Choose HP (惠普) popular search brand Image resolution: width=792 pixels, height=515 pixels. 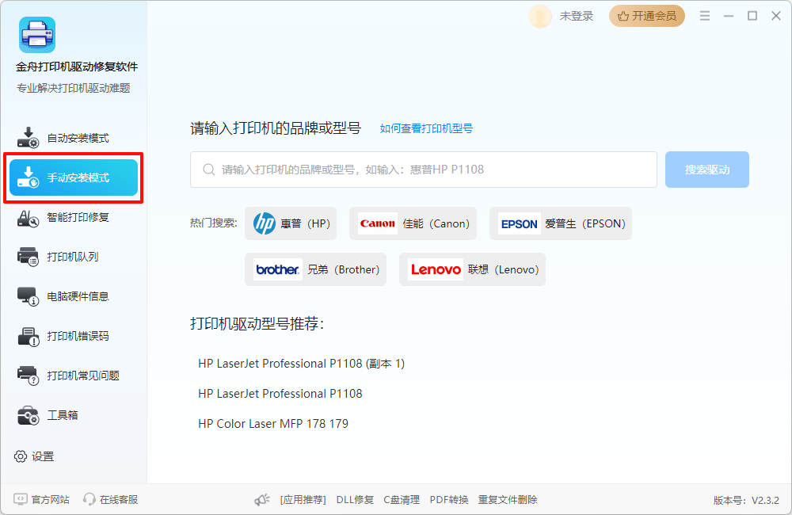pos(291,223)
